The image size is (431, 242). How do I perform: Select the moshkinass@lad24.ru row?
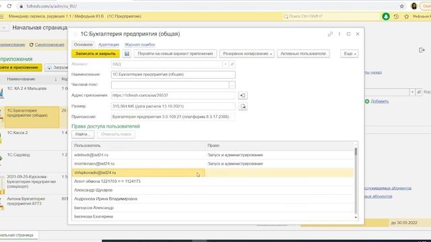[213, 164]
